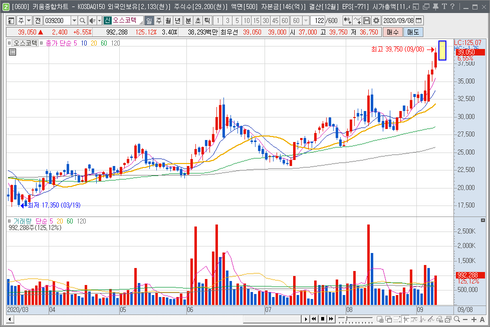Toggle the left side panel icon
This screenshot has width=490, height=327.
click(x=11, y=20)
